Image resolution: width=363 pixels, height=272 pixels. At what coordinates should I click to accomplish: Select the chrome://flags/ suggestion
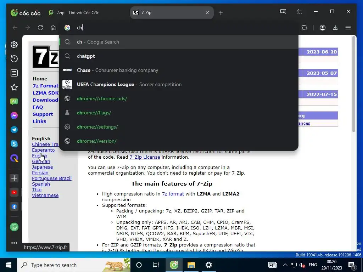click(179, 113)
